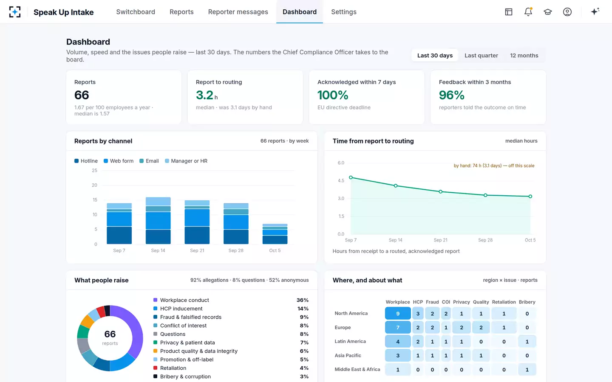The image size is (612, 382).
Task: Click the Hotline legend color swatch
Action: tap(76, 161)
